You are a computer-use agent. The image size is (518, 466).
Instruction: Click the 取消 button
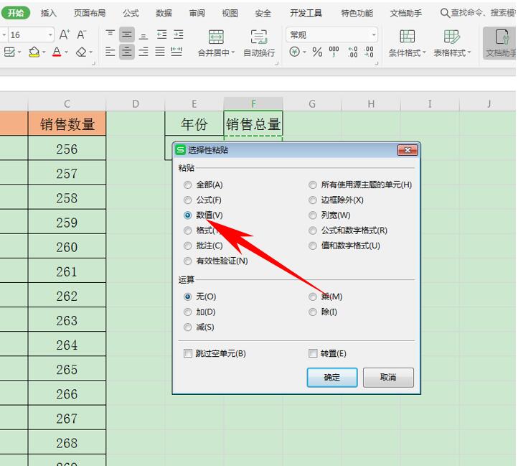point(388,378)
